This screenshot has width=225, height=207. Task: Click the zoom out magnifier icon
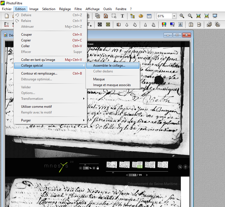click(x=190, y=16)
